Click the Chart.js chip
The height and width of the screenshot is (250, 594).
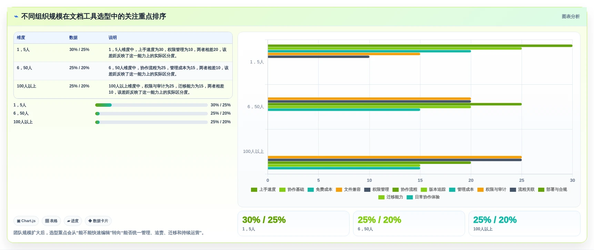[26, 221]
